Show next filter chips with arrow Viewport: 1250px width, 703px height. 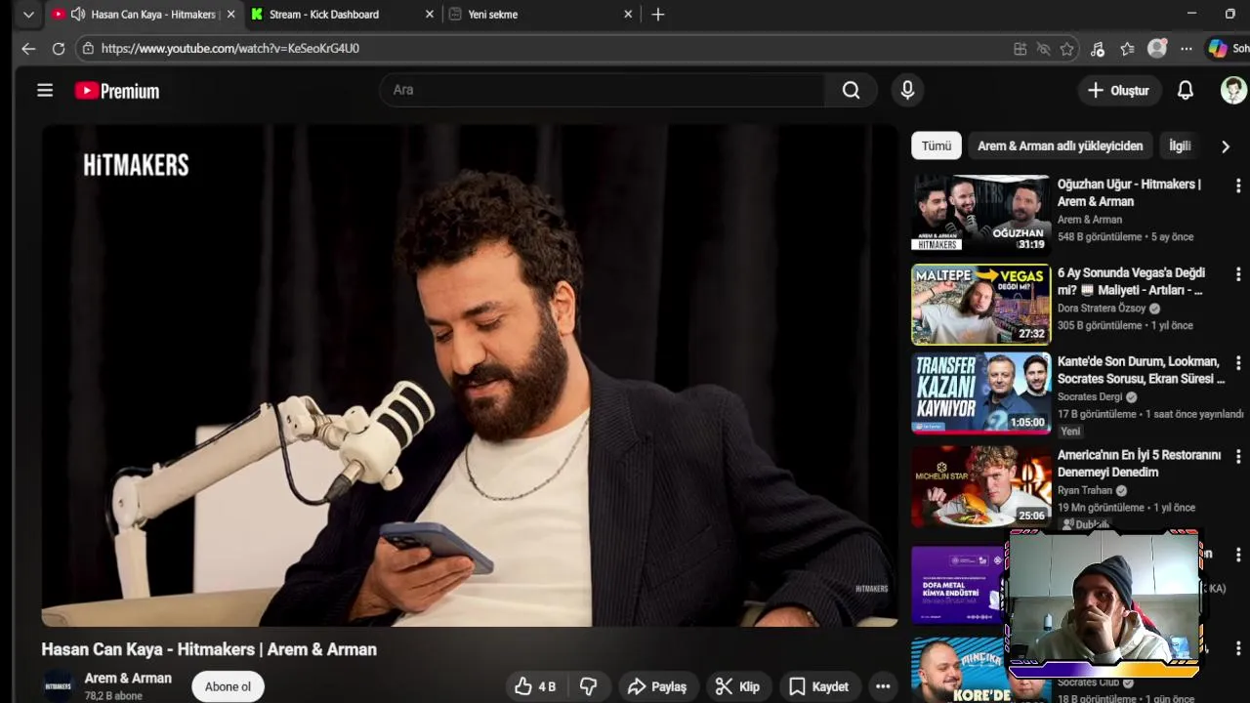(1226, 146)
